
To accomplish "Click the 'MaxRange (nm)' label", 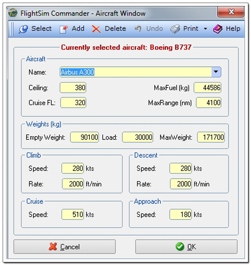I will click(x=170, y=103).
